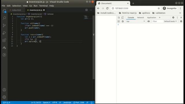
Task: Open the Selection menu
Action: click(x=17, y=6)
